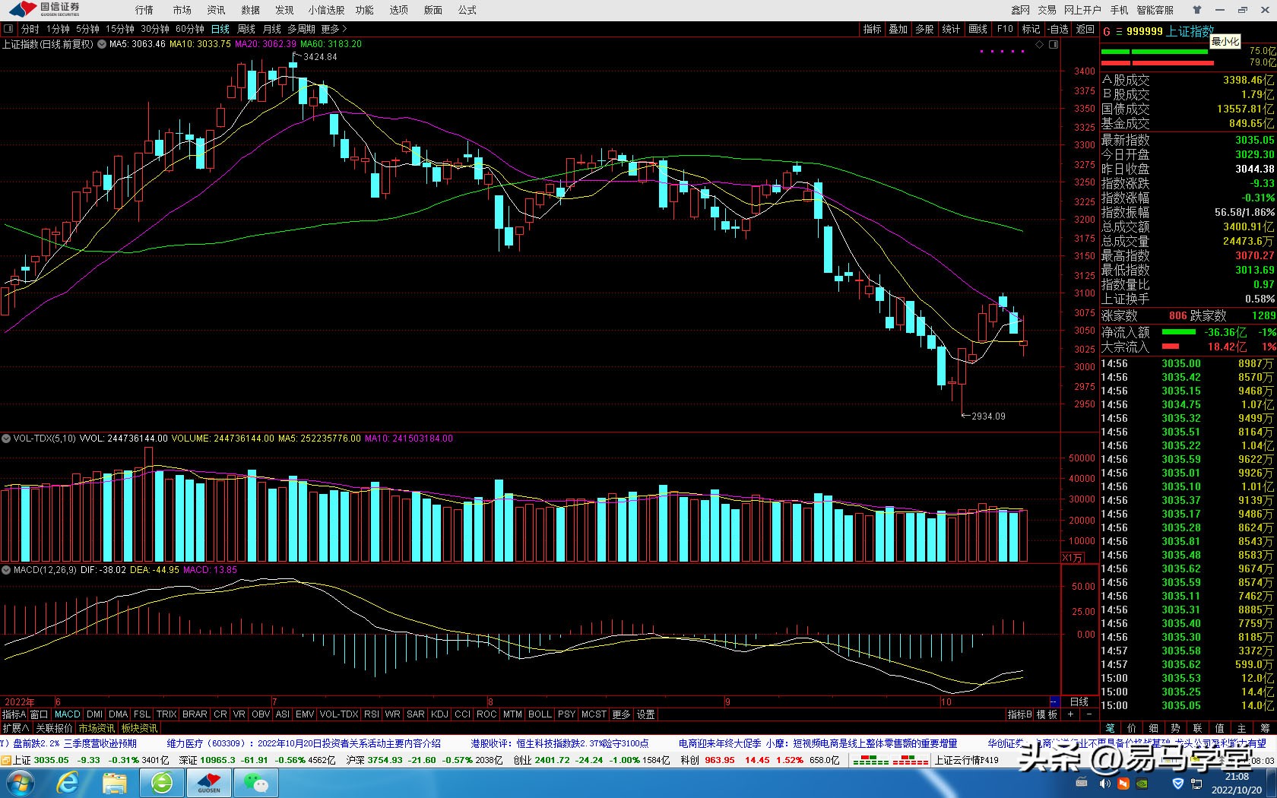
Task: Click the green market breadth indicator in status bar
Action: [871, 760]
